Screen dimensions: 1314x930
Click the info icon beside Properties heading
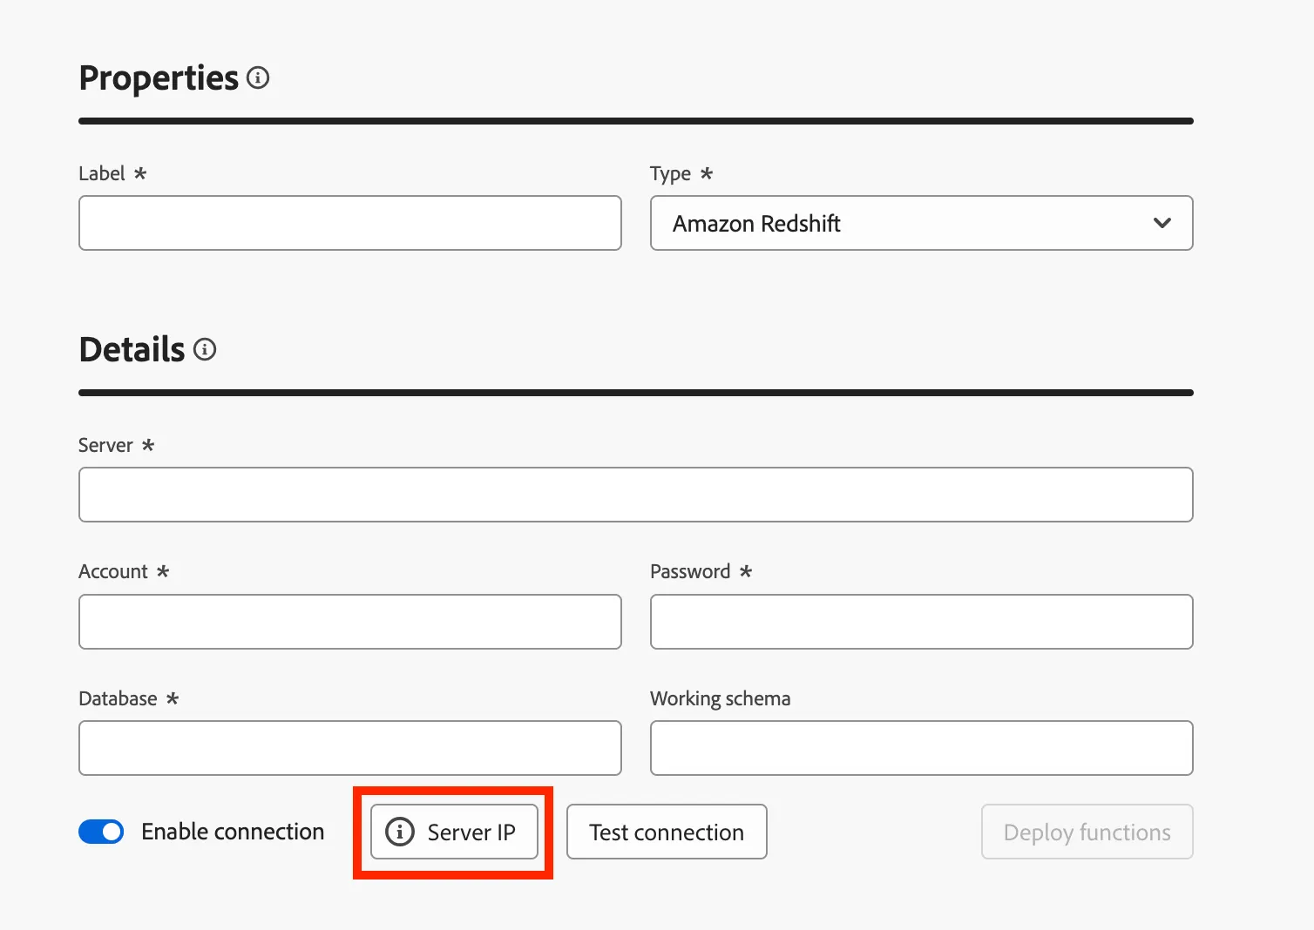[x=258, y=77]
